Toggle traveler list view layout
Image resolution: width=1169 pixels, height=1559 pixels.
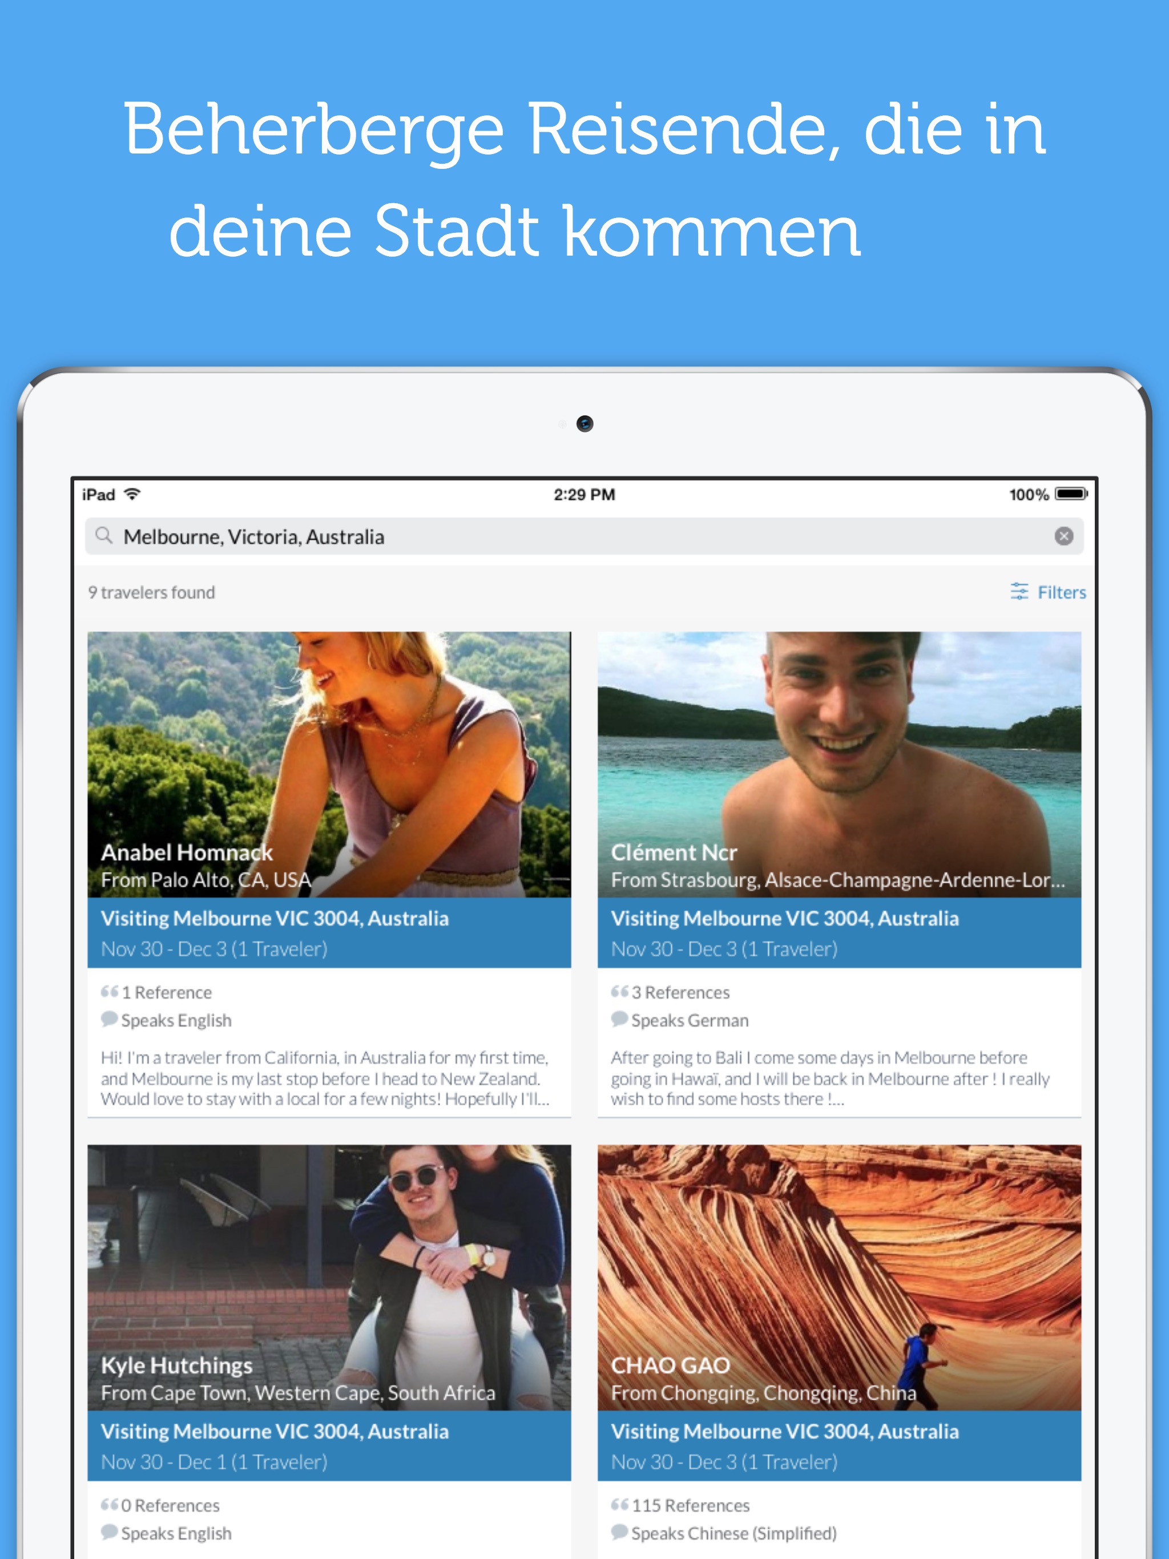pyautogui.click(x=1045, y=593)
